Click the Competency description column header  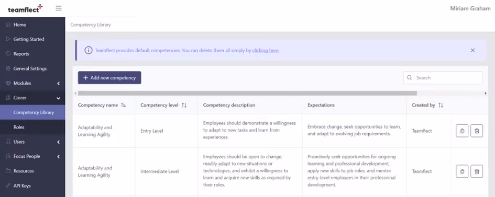click(x=229, y=105)
